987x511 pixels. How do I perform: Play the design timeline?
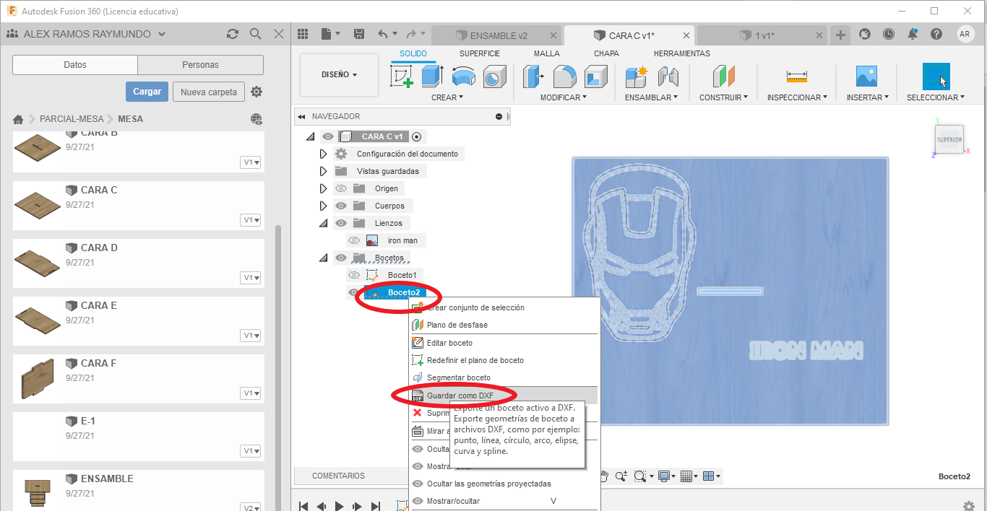click(x=340, y=506)
